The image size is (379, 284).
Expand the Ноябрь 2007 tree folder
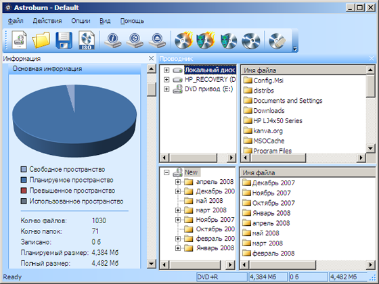pos(178,220)
